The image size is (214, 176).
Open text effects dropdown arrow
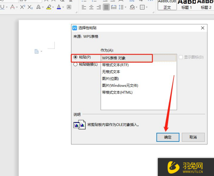coord(43,7)
